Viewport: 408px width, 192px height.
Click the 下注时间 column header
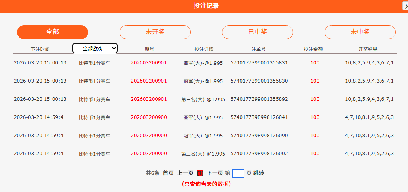(x=40, y=49)
